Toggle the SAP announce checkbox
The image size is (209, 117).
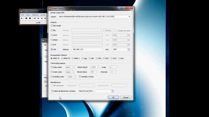[x=52, y=85]
